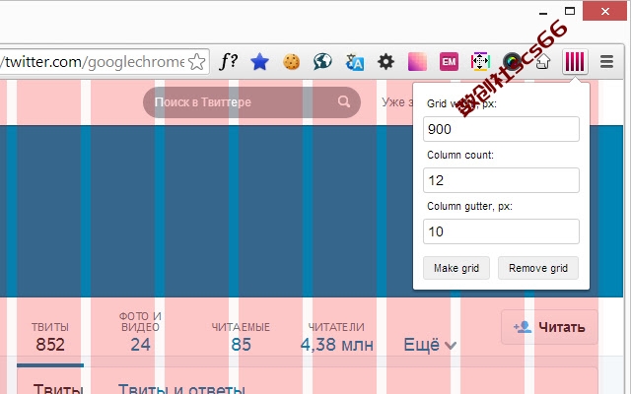Image resolution: width=631 pixels, height=394 pixels.
Task: Select the Твиты timeline tab
Action: coord(58,389)
